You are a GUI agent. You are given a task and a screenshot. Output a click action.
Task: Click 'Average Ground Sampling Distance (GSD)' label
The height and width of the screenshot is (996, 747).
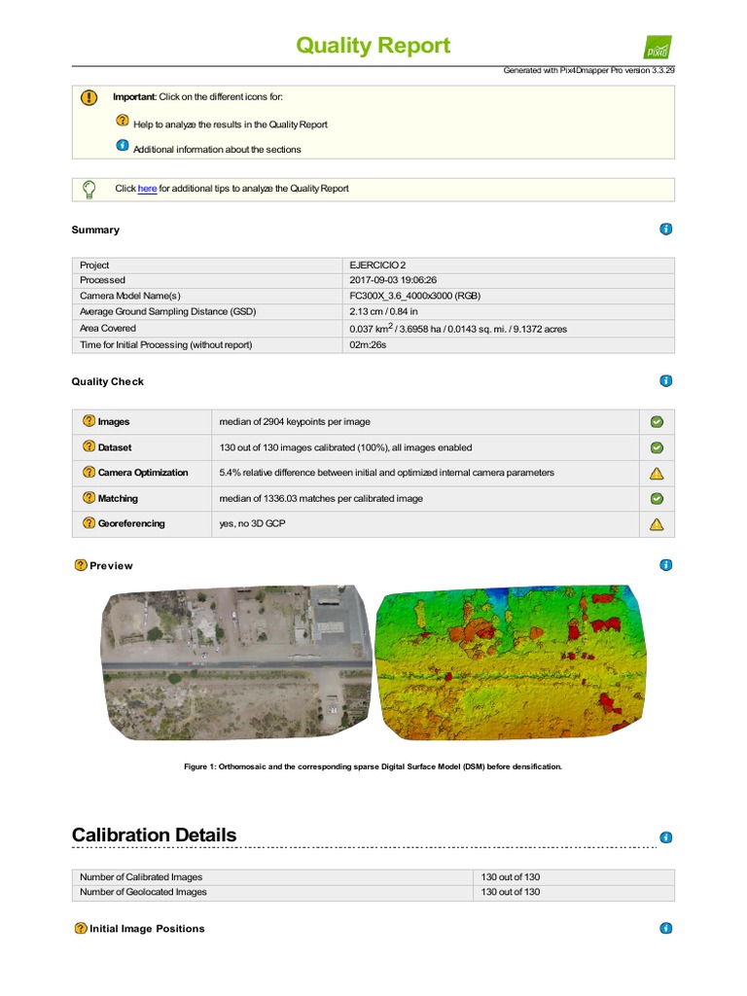click(167, 312)
